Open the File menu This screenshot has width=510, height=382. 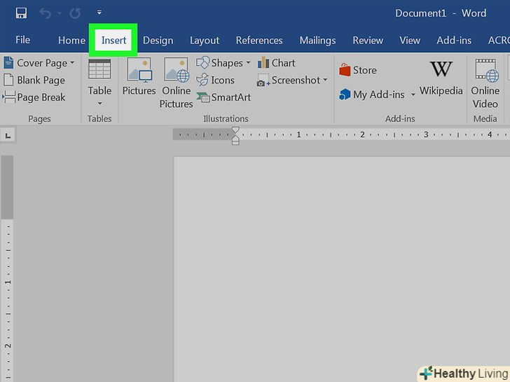22,40
